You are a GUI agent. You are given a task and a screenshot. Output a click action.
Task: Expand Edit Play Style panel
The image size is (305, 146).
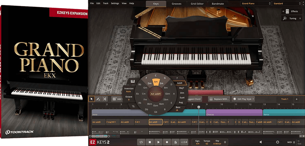243,99
